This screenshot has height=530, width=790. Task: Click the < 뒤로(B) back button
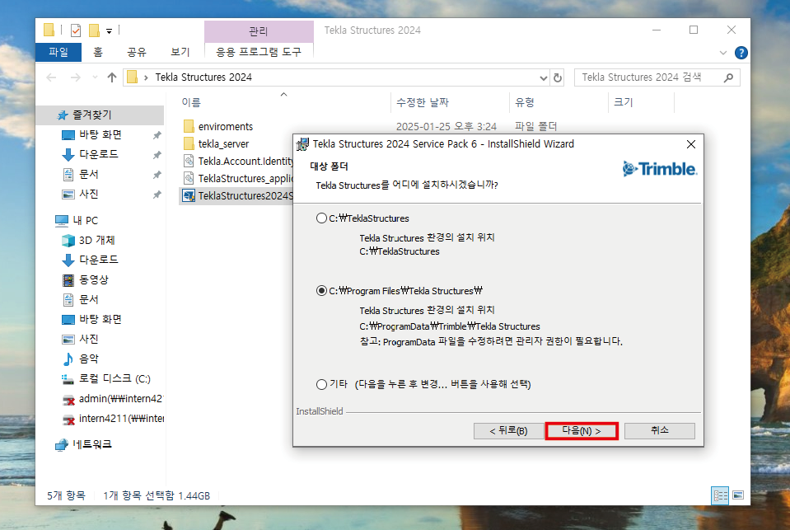point(508,431)
